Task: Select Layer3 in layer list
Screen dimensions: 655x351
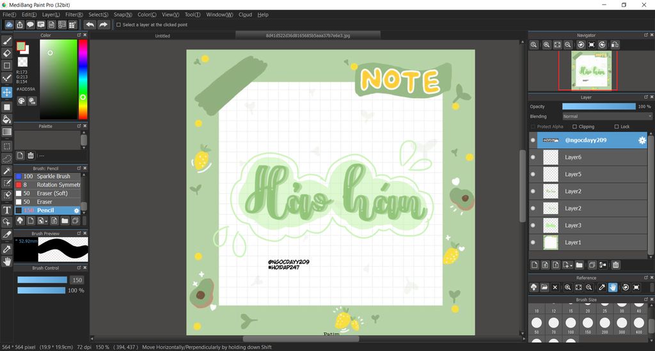Action: pyautogui.click(x=588, y=226)
